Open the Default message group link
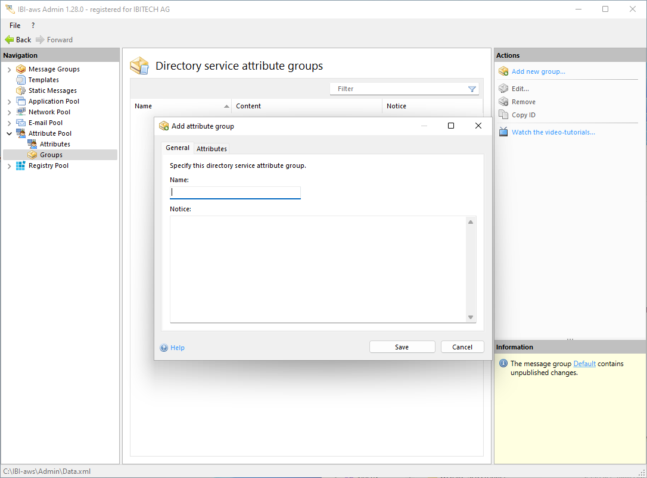The height and width of the screenshot is (478, 647). [x=584, y=364]
